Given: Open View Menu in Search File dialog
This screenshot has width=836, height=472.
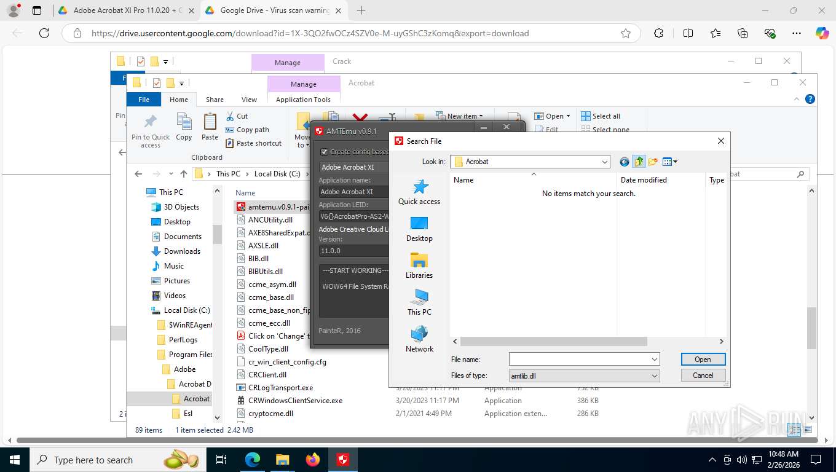Looking at the screenshot, I should pos(670,162).
